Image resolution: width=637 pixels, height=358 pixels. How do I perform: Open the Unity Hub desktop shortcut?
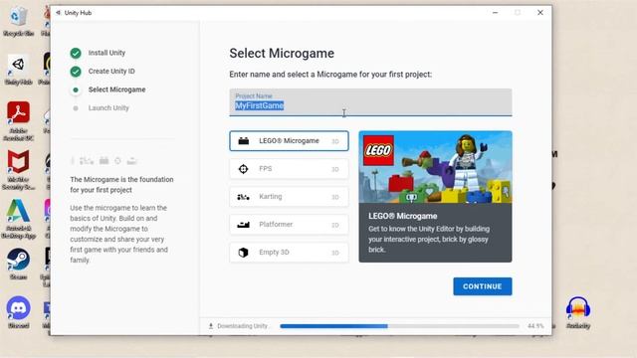pyautogui.click(x=18, y=70)
